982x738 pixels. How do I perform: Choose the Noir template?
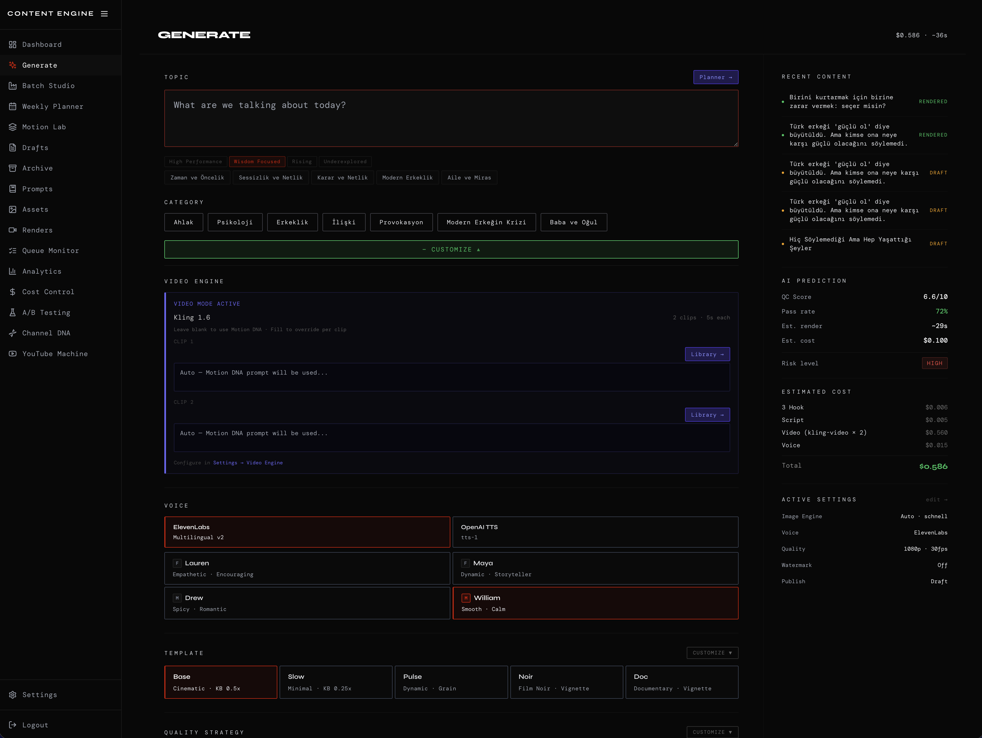(x=566, y=682)
